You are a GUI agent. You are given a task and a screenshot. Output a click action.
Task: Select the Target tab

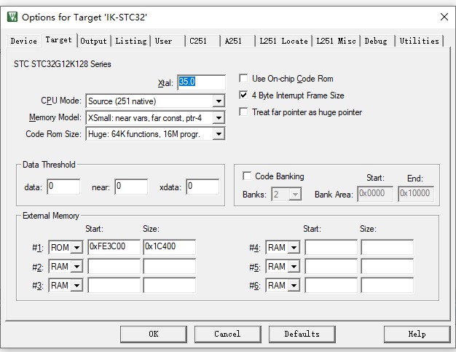(x=59, y=40)
